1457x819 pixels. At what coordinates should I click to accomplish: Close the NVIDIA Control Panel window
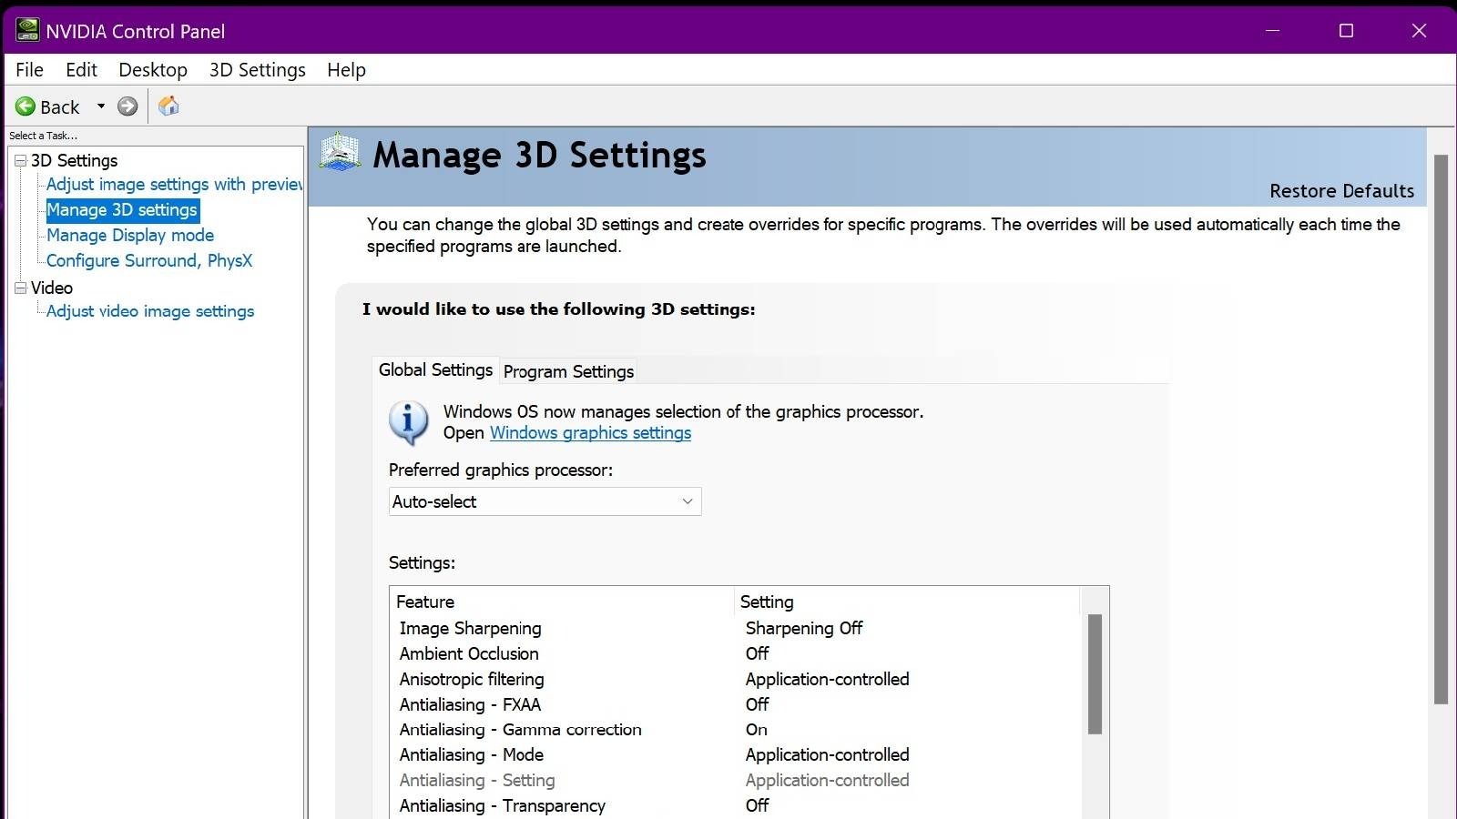click(1419, 31)
